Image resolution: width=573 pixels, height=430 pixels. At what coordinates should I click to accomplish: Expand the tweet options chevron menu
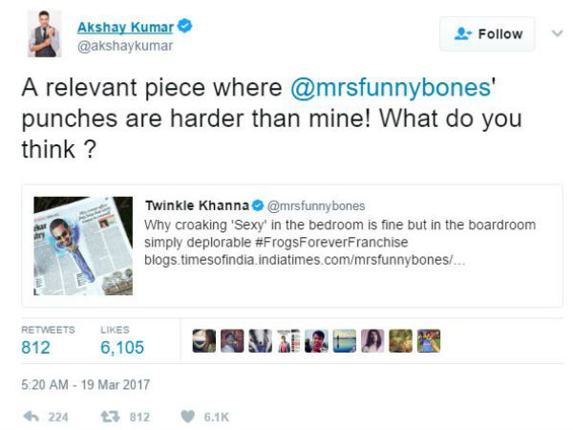557,33
